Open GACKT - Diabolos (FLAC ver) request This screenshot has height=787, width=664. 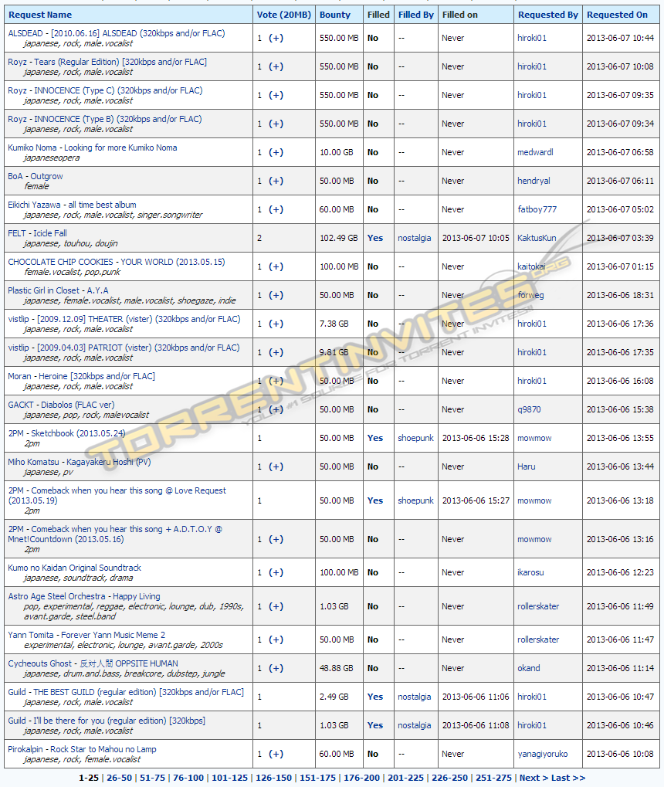[x=61, y=405]
